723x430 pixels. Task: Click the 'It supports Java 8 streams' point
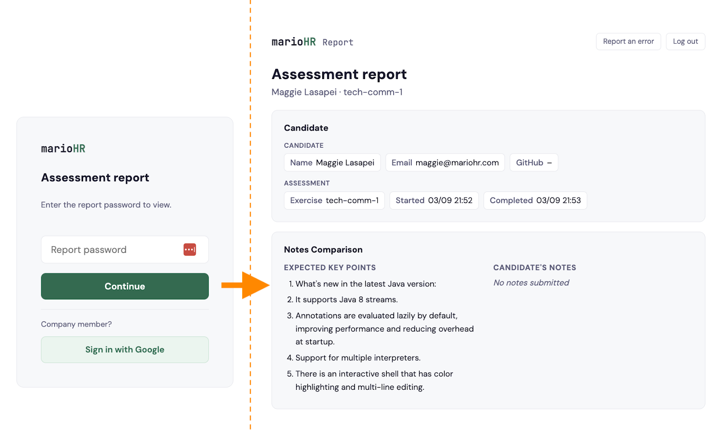346,299
